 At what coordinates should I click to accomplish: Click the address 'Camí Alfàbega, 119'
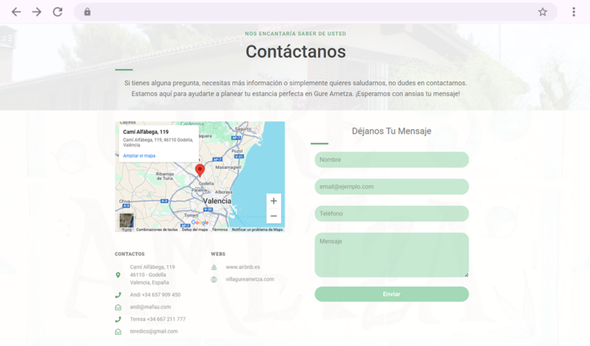point(152,267)
